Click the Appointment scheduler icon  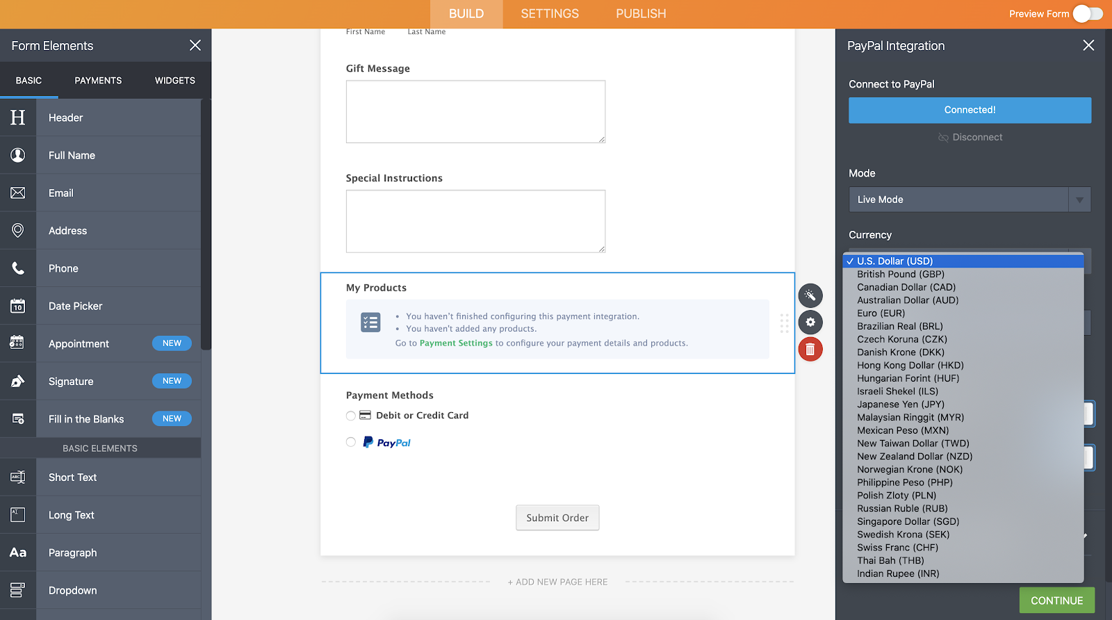[18, 343]
